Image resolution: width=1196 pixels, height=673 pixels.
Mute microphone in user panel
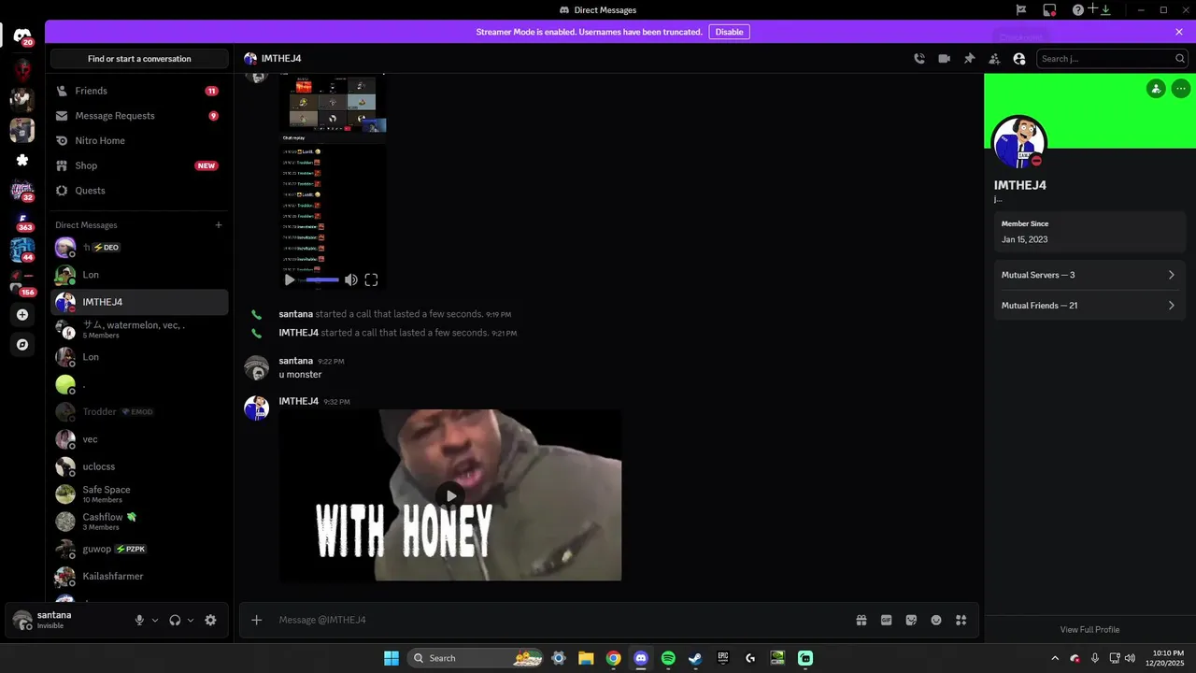pyautogui.click(x=139, y=620)
